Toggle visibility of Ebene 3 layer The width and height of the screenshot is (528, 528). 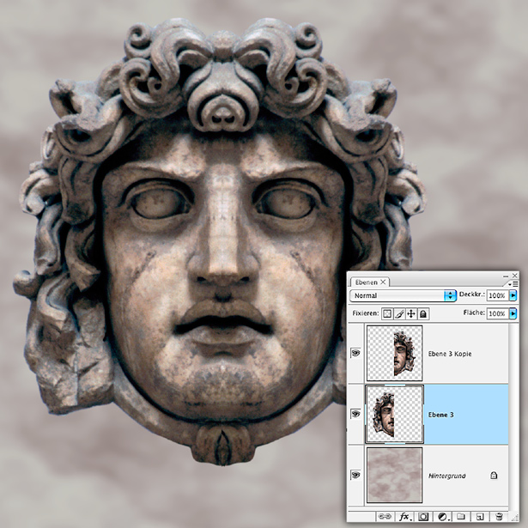(356, 414)
